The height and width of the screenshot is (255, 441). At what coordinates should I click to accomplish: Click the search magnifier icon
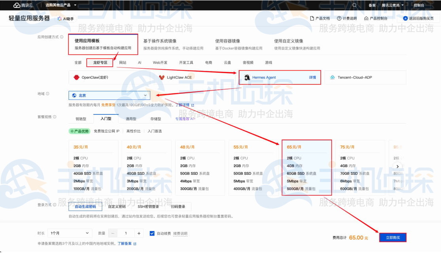pyautogui.click(x=354, y=5)
